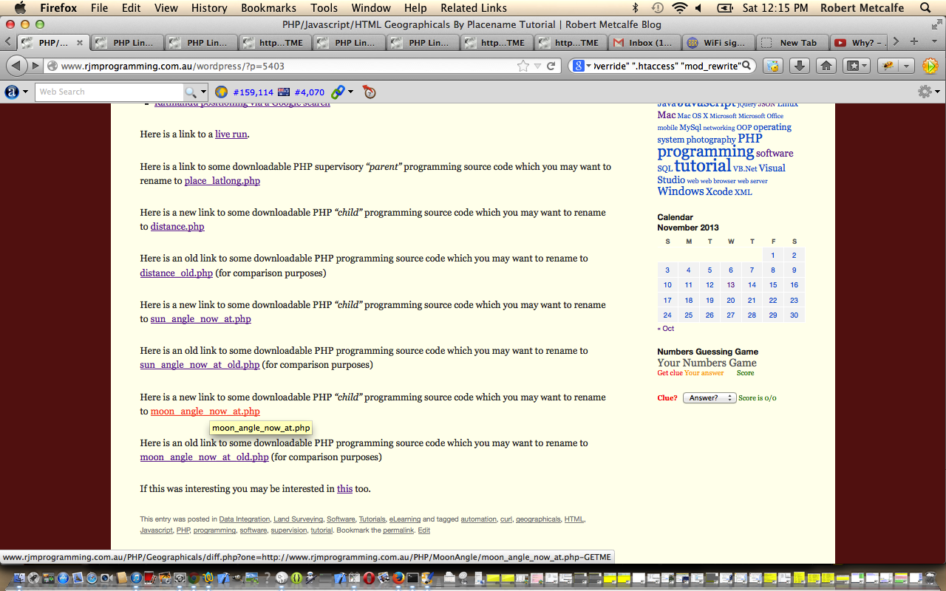This screenshot has height=591, width=946.
Task: Go to the previous month « Oct
Action: point(666,328)
